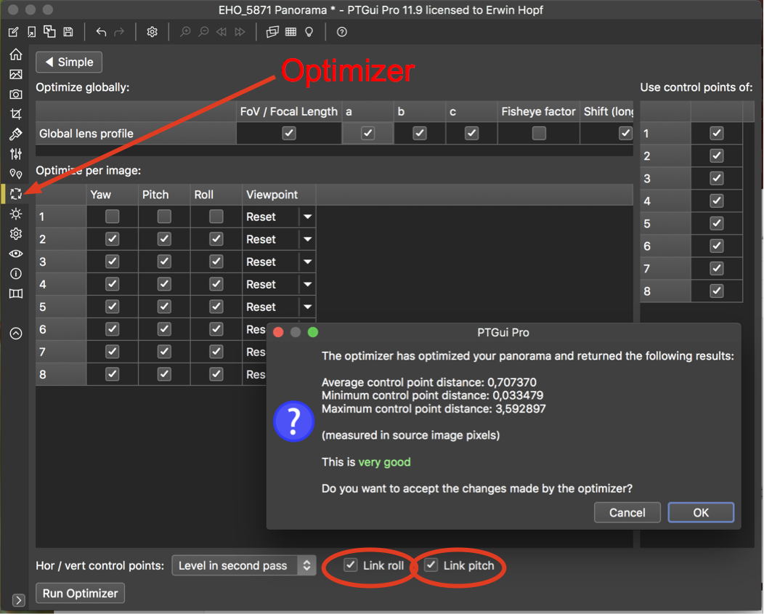Click the Apply Template toolbar icon
Viewport: 764px width, 614px height.
49,32
